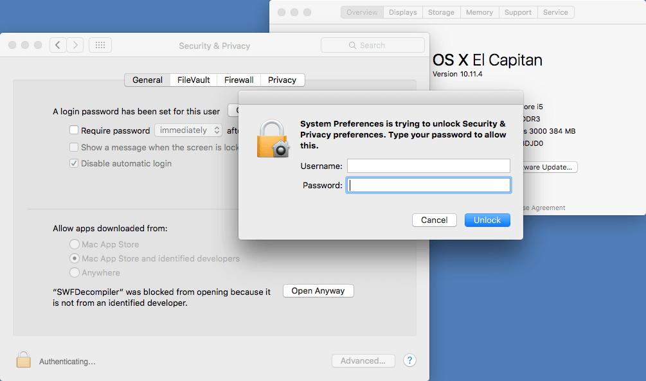646x381 pixels.
Task: Click the 'Allow apps downloaded from:' label
Action: point(110,228)
